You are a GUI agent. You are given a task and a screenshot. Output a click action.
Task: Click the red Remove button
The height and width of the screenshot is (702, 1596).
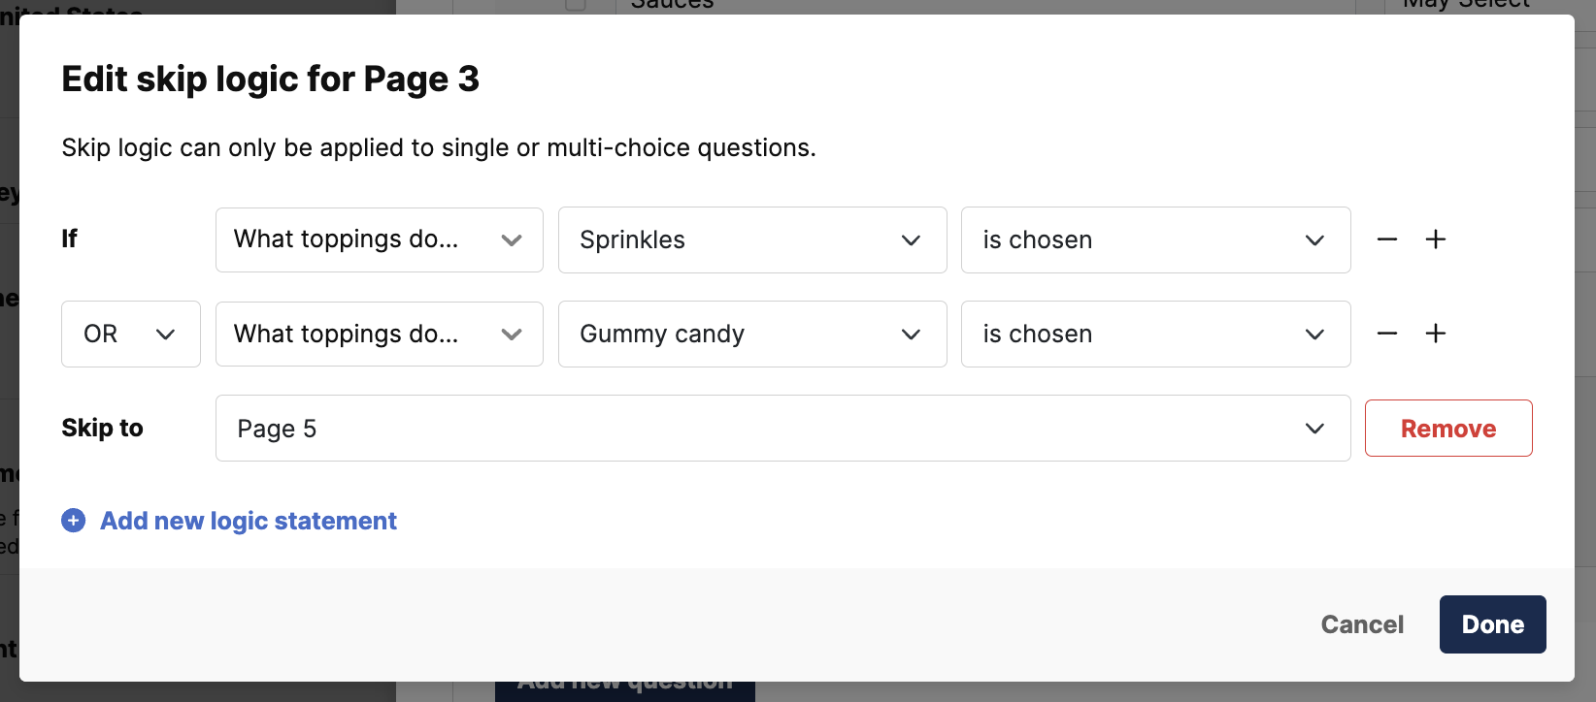tap(1448, 428)
